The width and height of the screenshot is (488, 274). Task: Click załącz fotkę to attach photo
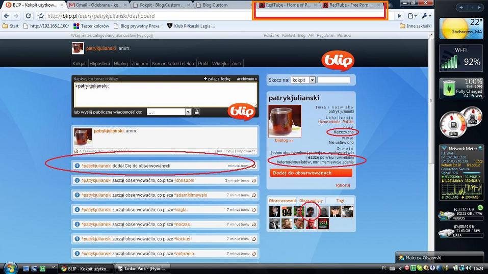point(217,79)
